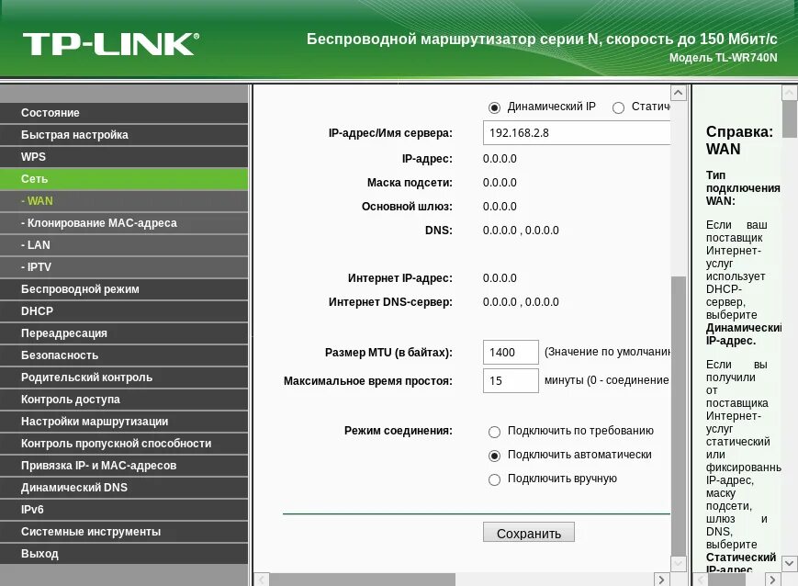Click the TP-LINK logo
The width and height of the screenshot is (798, 586).
pos(111,44)
